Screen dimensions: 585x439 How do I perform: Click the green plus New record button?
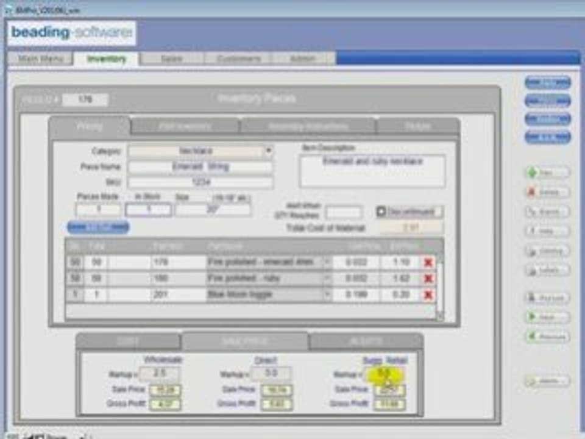coord(547,173)
